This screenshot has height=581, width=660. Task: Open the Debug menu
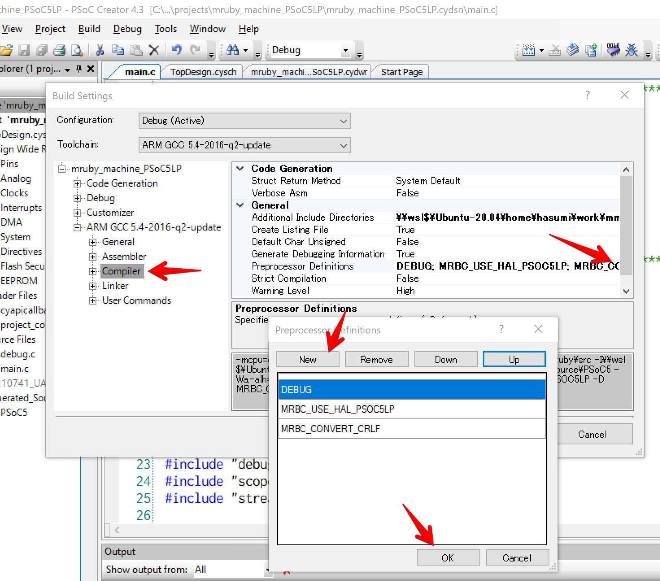pyautogui.click(x=127, y=29)
